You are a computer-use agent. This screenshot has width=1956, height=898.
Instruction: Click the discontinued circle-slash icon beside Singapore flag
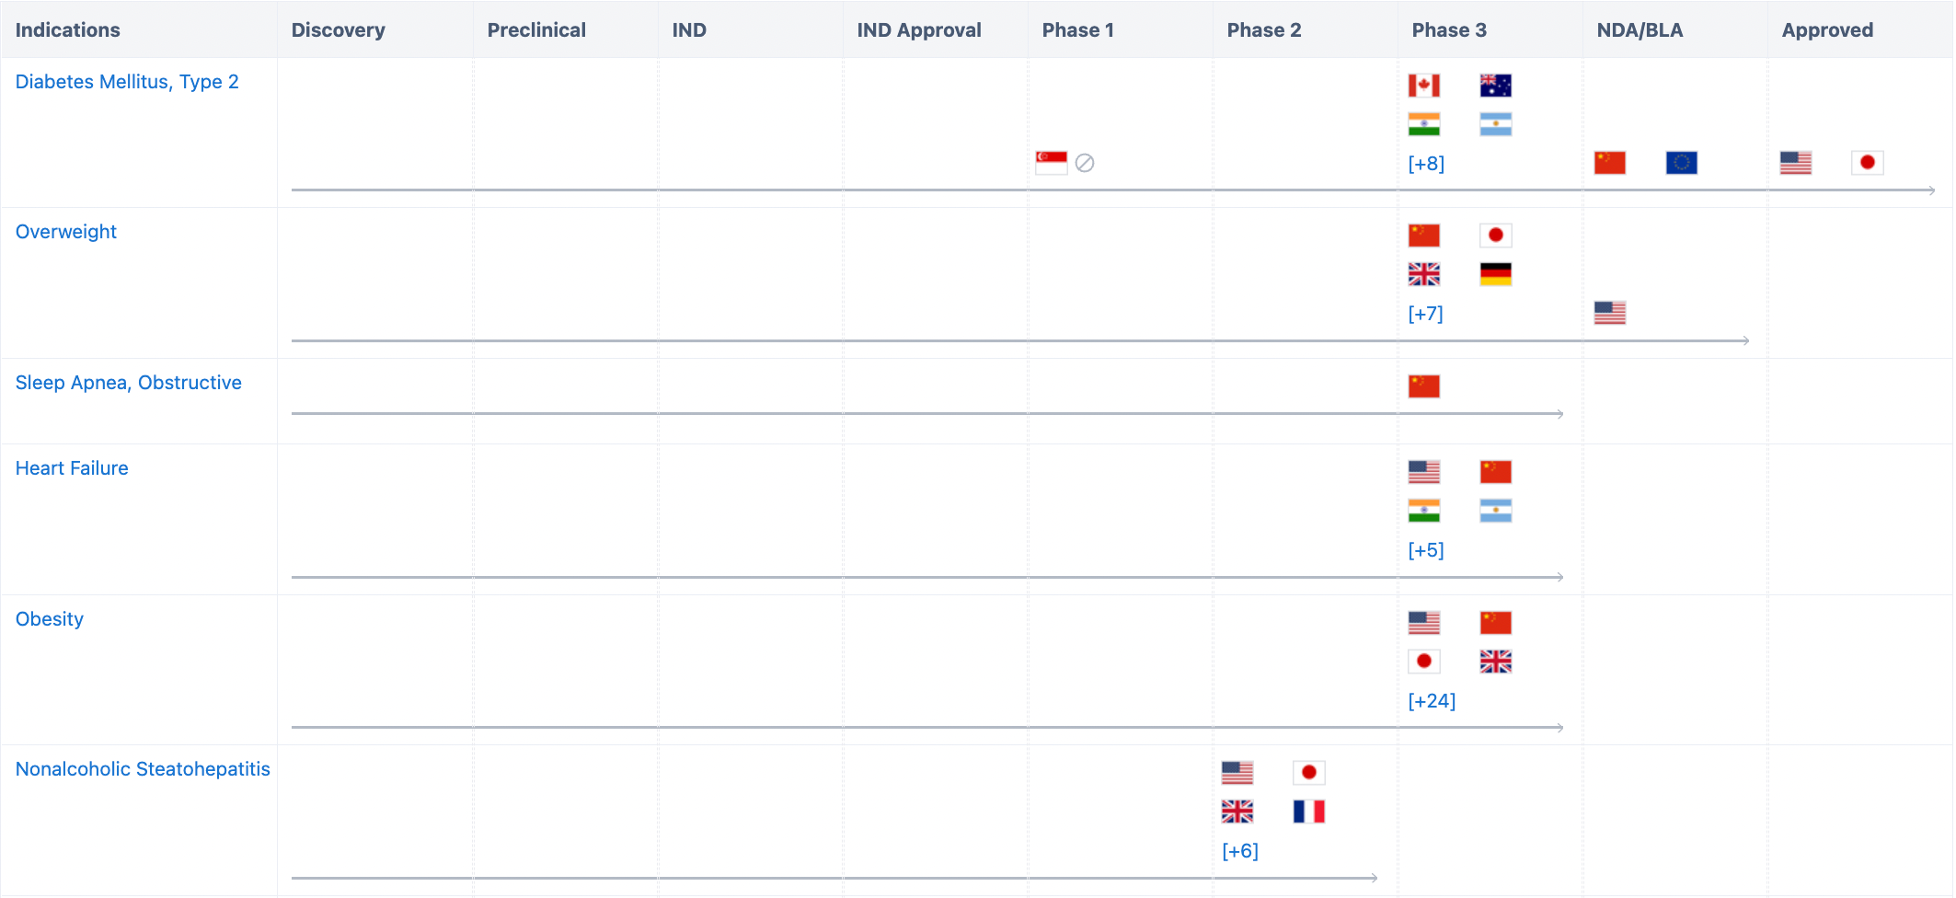(1085, 163)
